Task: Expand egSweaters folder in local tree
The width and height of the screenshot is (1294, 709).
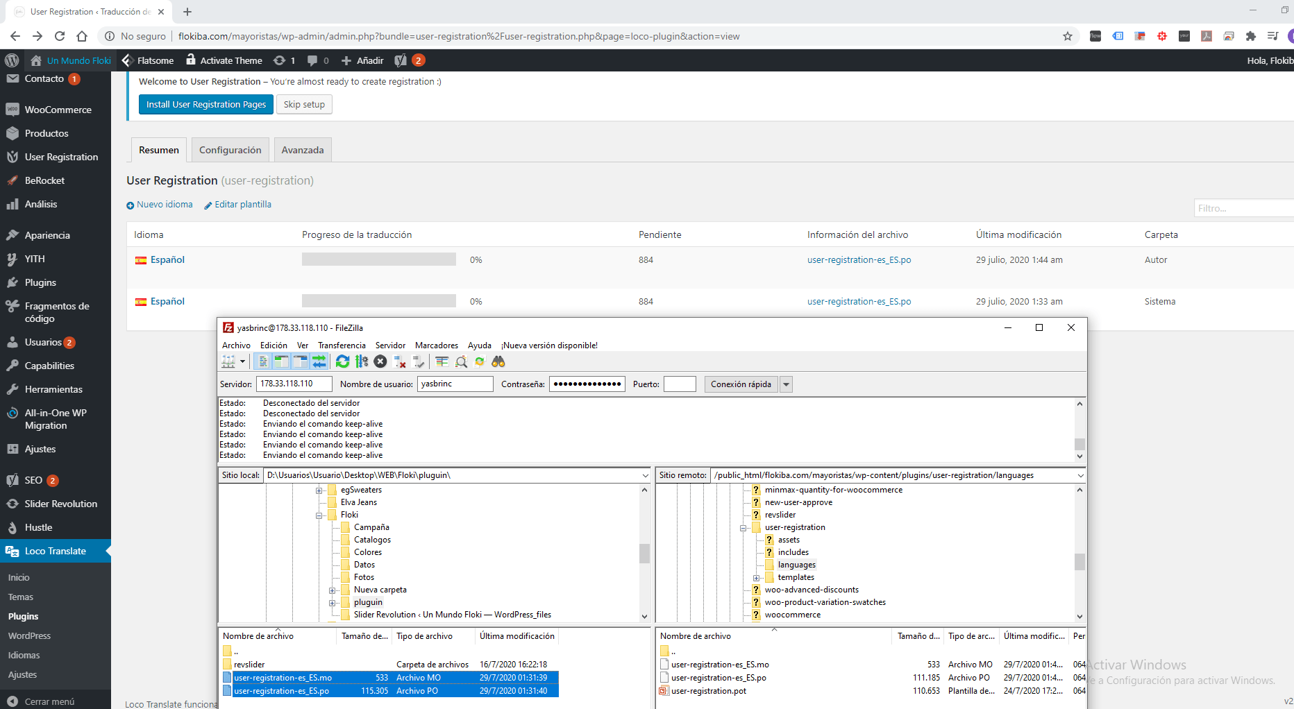Action: (x=319, y=490)
